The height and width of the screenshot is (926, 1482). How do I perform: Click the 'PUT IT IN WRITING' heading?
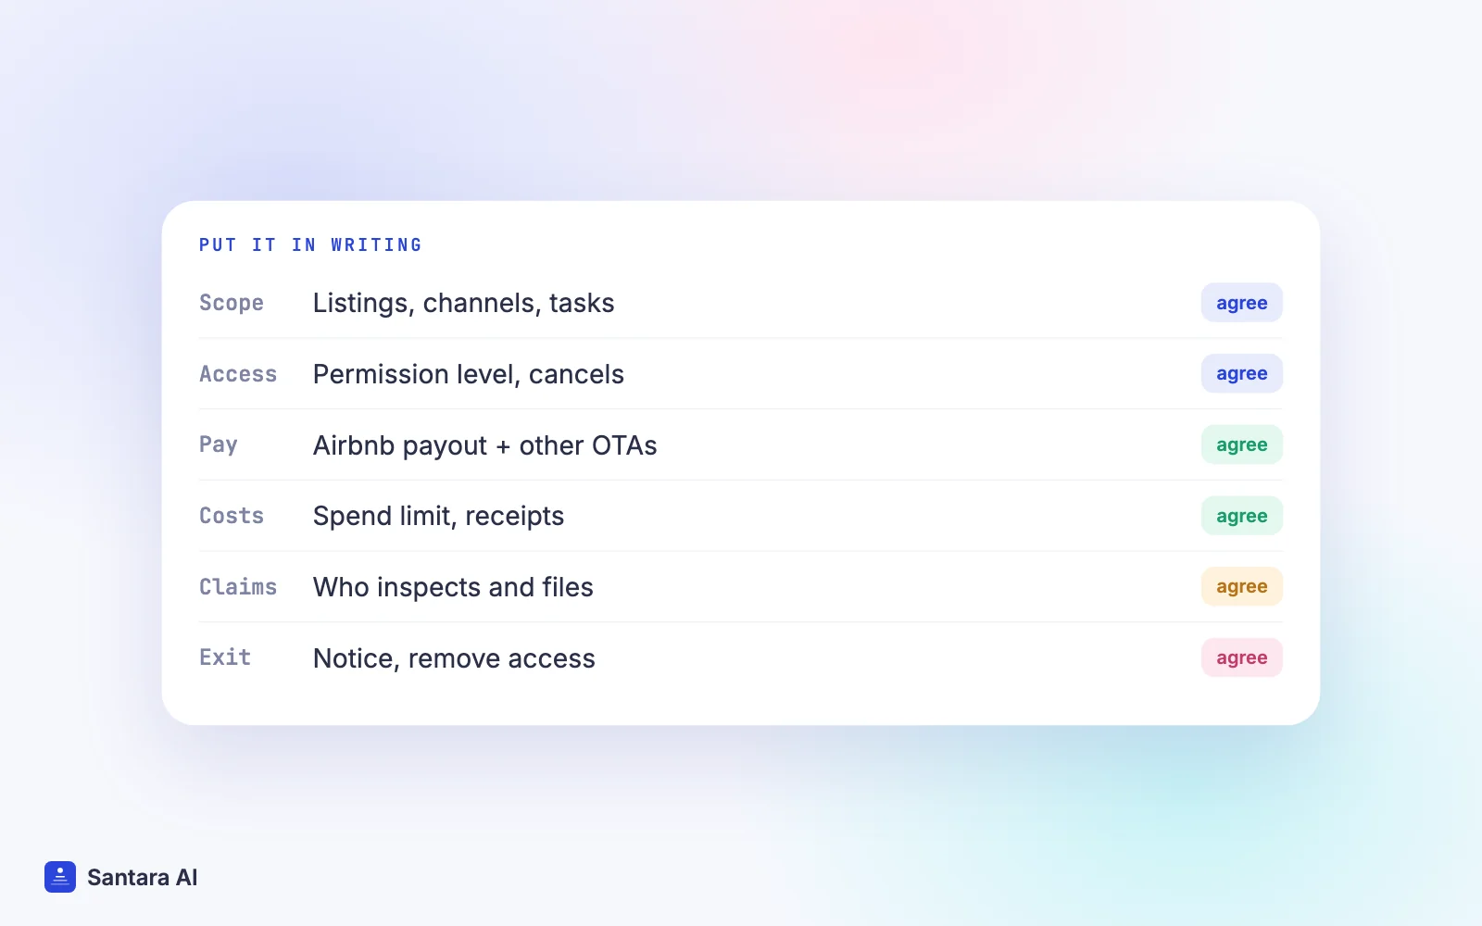click(x=310, y=245)
